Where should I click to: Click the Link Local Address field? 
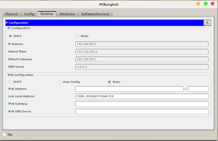point(142,96)
